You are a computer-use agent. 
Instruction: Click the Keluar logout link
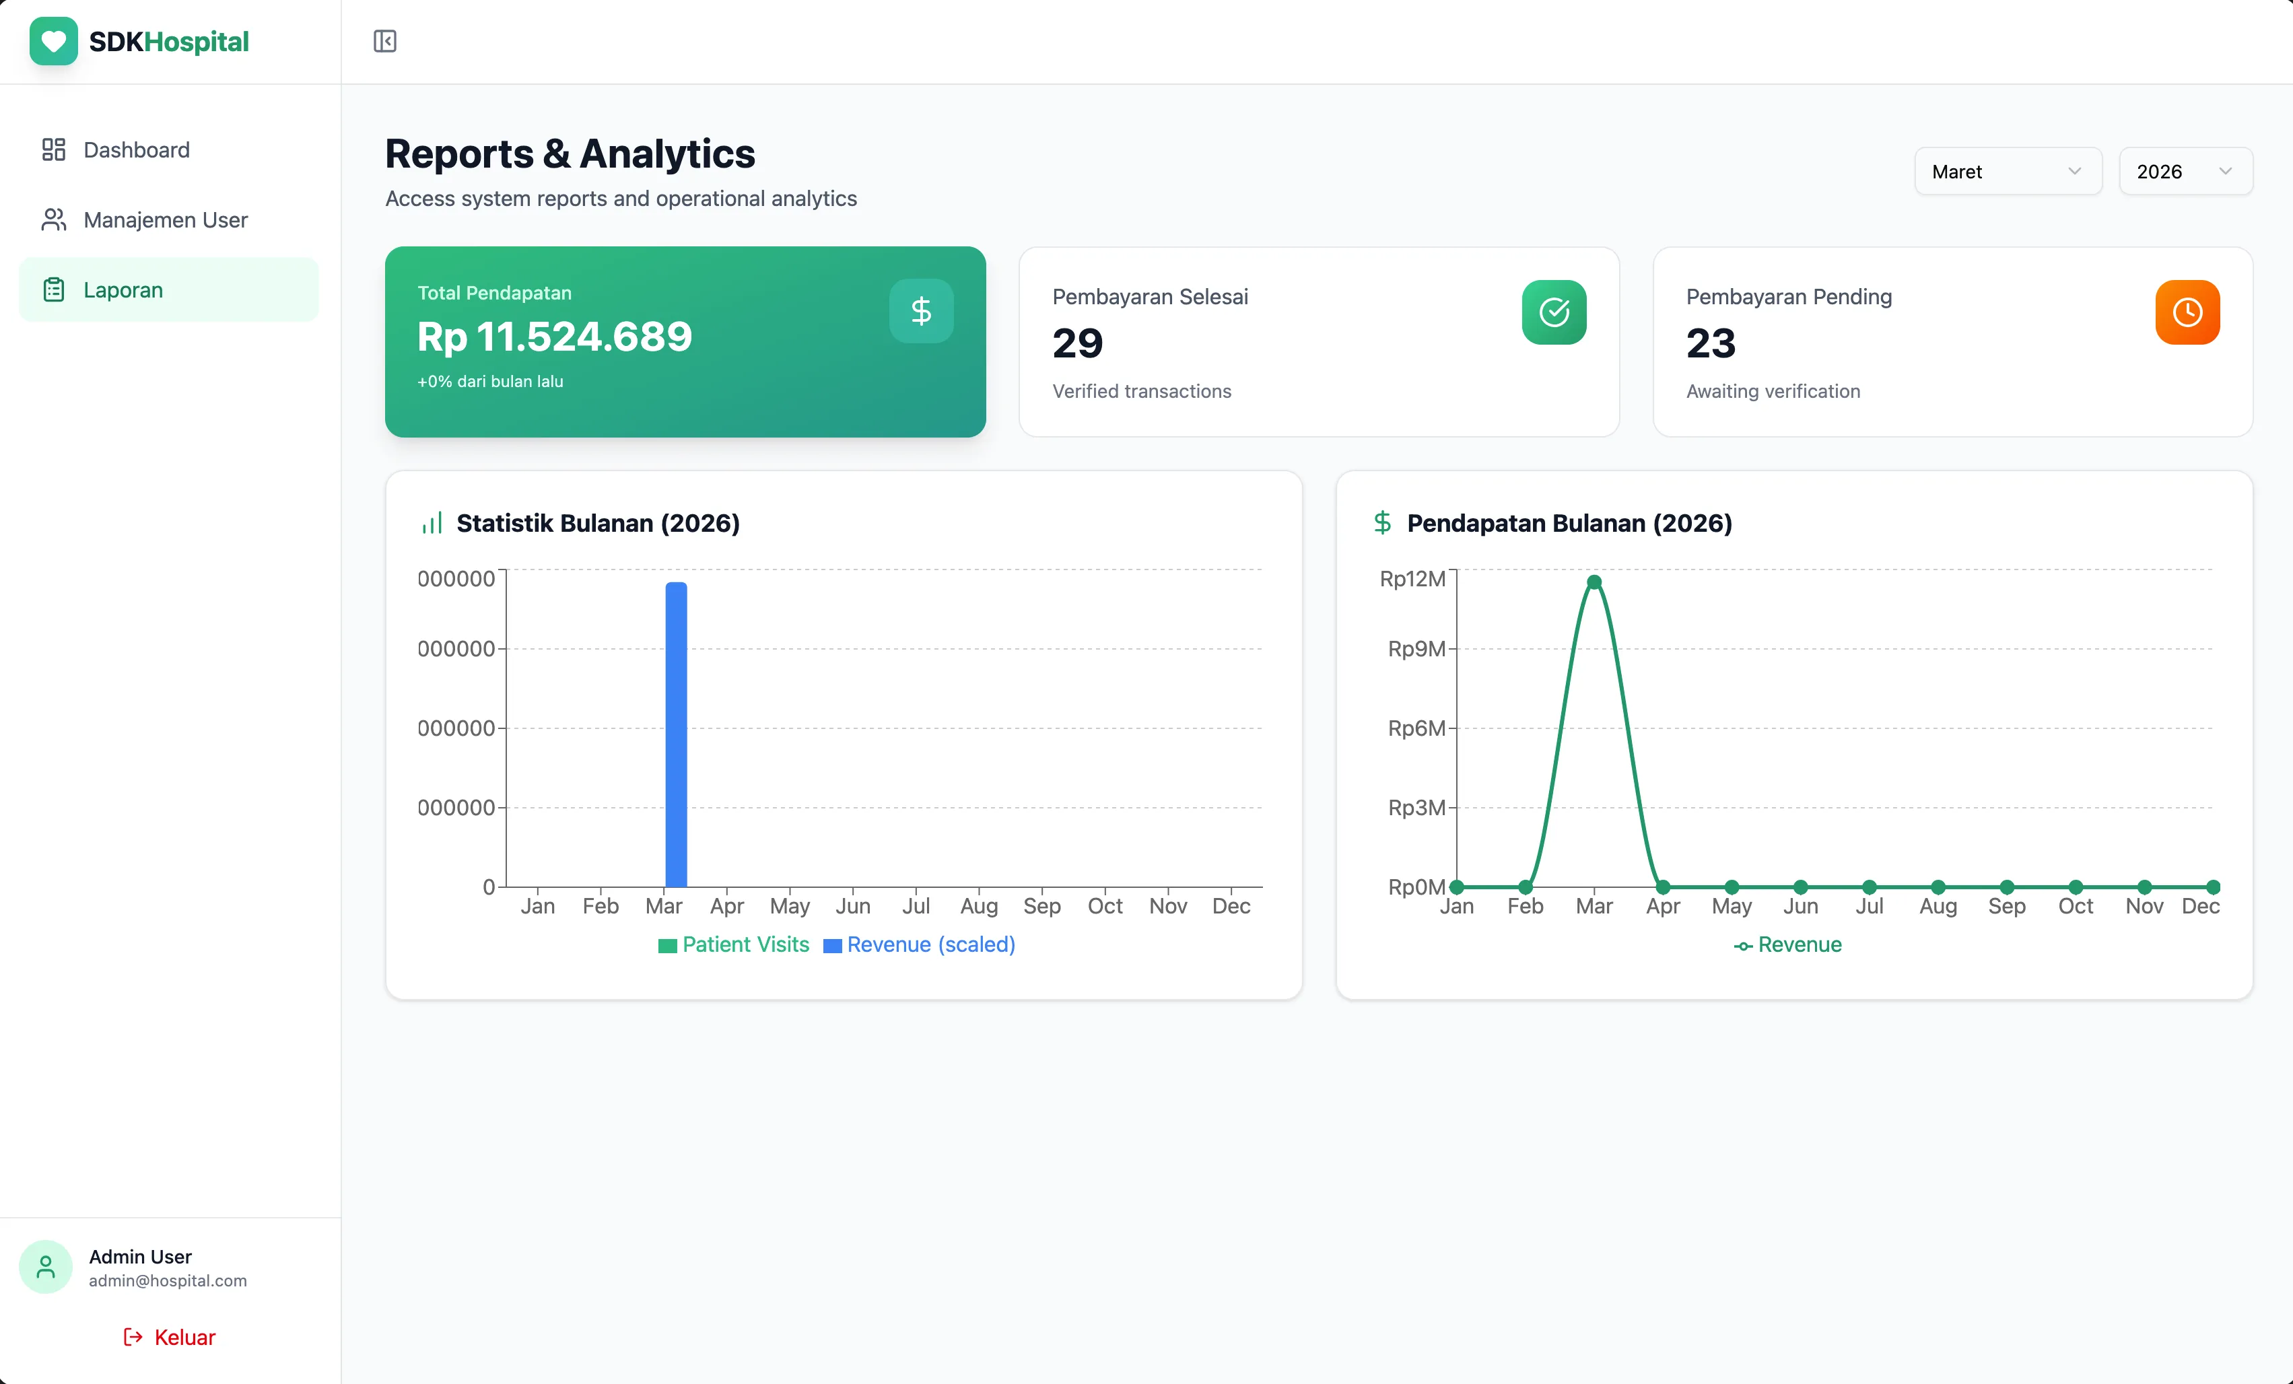170,1336
